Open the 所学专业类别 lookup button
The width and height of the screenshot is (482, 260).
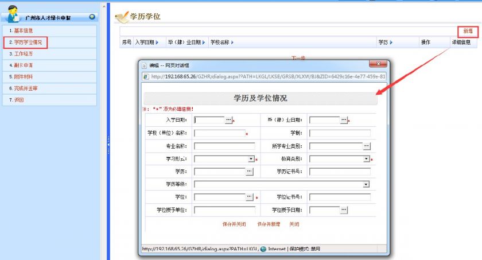tap(367, 146)
